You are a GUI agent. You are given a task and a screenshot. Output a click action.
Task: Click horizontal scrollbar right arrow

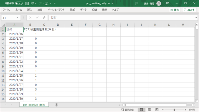(193, 105)
